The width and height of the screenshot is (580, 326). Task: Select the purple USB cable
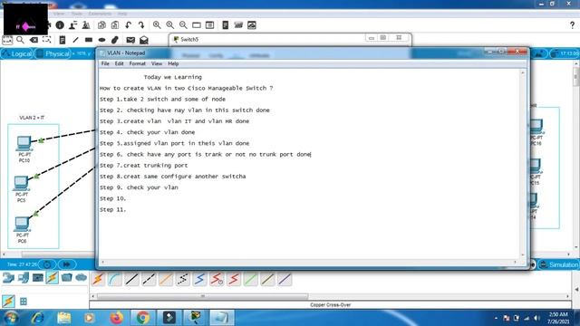285,279
